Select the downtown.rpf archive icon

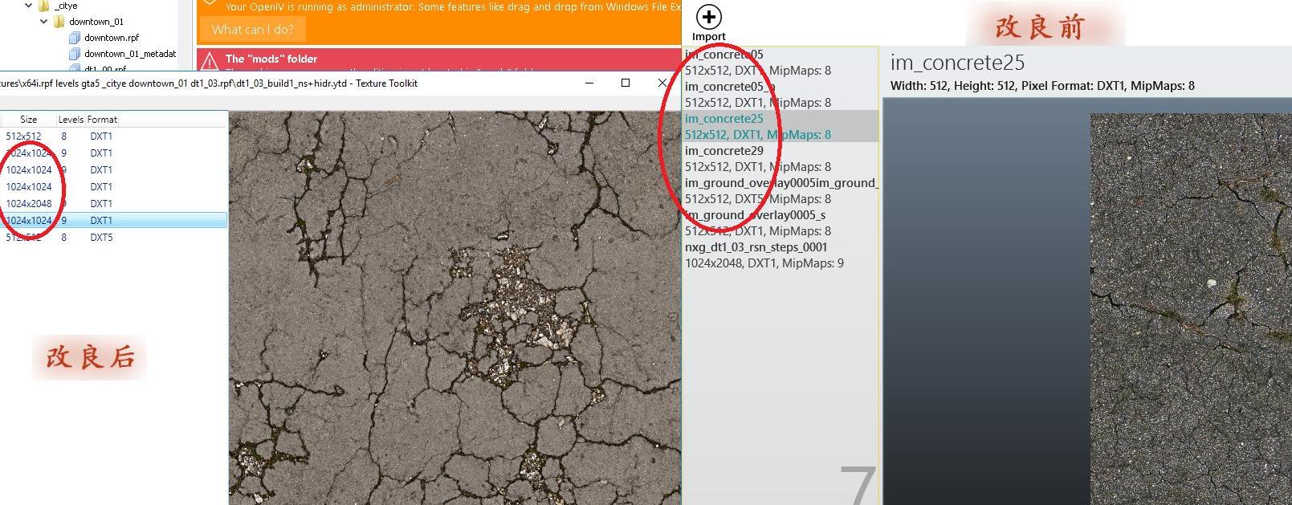pyautogui.click(x=75, y=38)
